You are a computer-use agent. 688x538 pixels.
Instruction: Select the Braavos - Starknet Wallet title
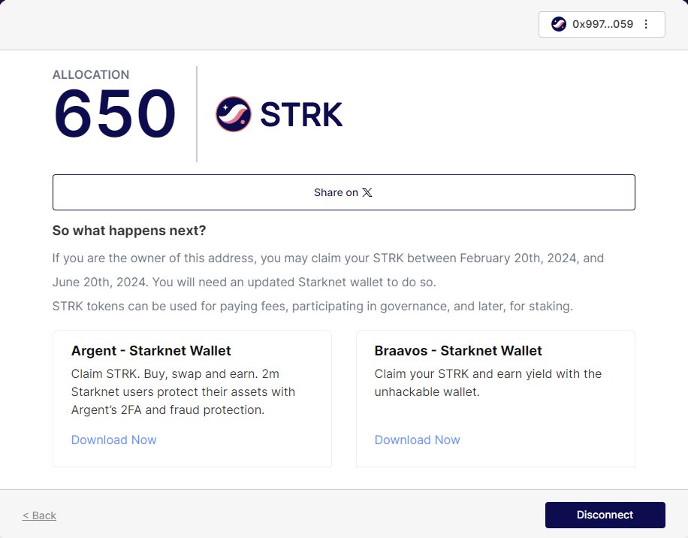click(x=458, y=351)
